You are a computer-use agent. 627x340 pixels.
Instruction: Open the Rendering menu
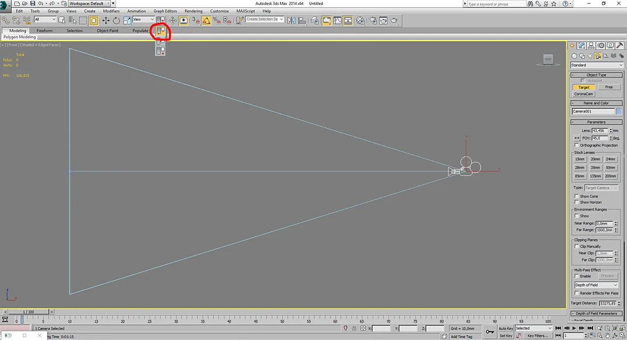tap(193, 11)
